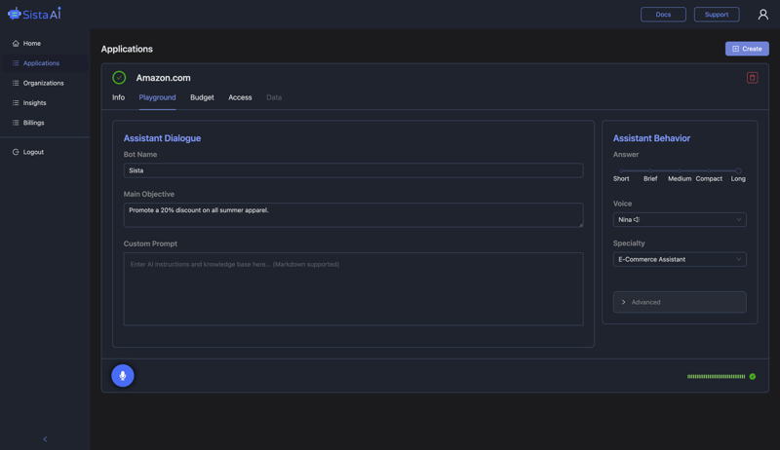Viewport: 780px width, 450px height.
Task: Click the green connection status dot
Action: (x=752, y=377)
